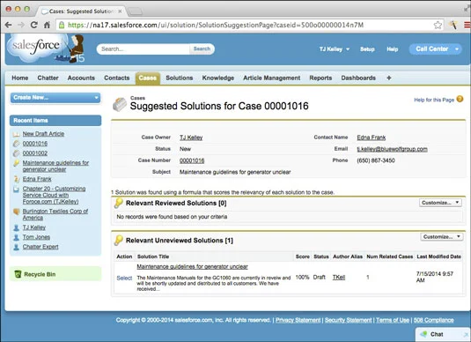The width and height of the screenshot is (471, 342).
Task: Click the Recycle Bin link
Action: coord(40,274)
